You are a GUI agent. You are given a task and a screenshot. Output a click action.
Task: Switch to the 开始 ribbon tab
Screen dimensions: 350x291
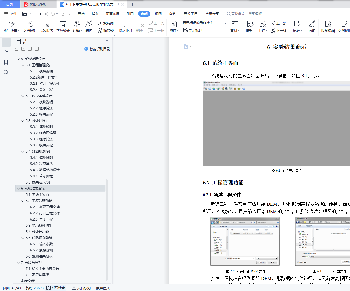coord(81,14)
